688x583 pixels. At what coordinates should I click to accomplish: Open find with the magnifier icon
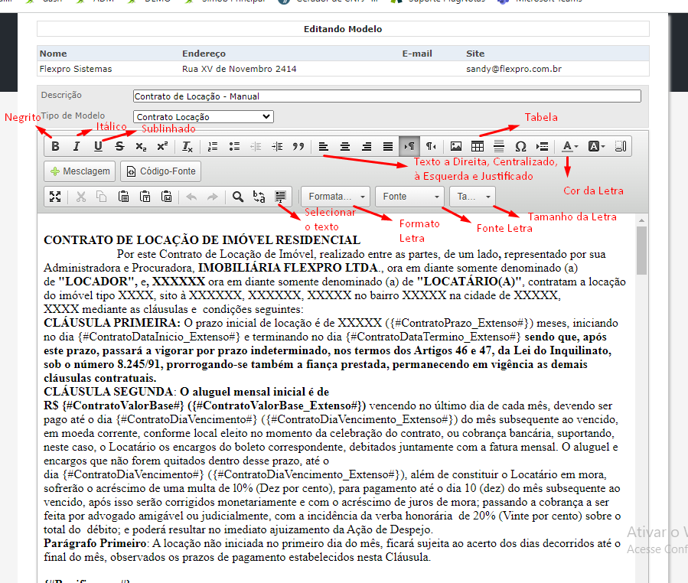tap(238, 197)
